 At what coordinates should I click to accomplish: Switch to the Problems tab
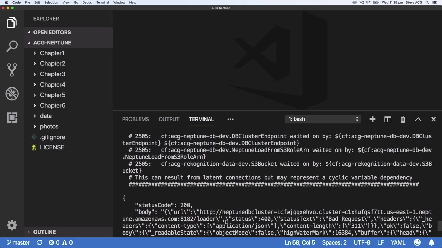click(x=135, y=119)
